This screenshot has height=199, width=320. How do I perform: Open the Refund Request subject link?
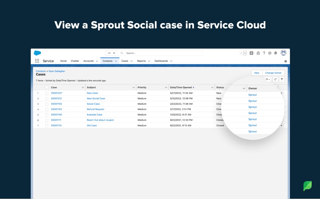95,109
